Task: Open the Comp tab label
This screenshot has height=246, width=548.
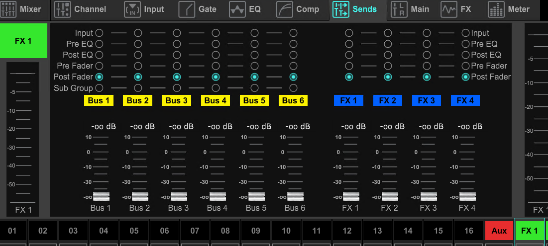Action: pos(308,9)
